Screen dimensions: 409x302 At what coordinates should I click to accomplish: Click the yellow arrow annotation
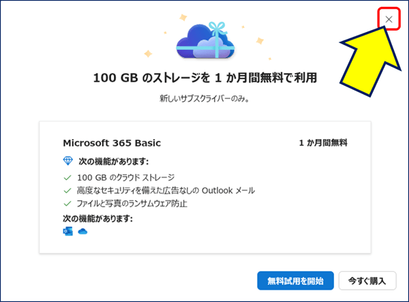370,61
